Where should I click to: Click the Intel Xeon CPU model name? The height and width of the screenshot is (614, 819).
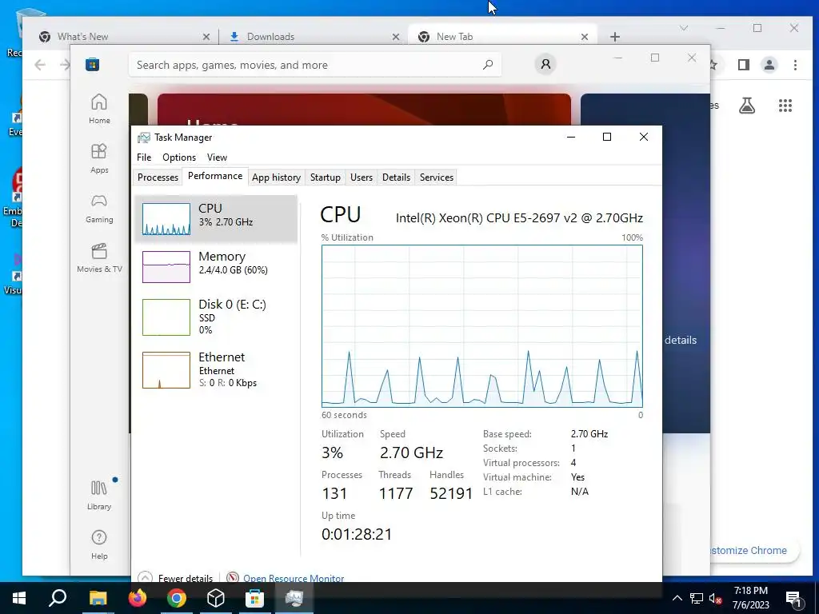click(519, 217)
